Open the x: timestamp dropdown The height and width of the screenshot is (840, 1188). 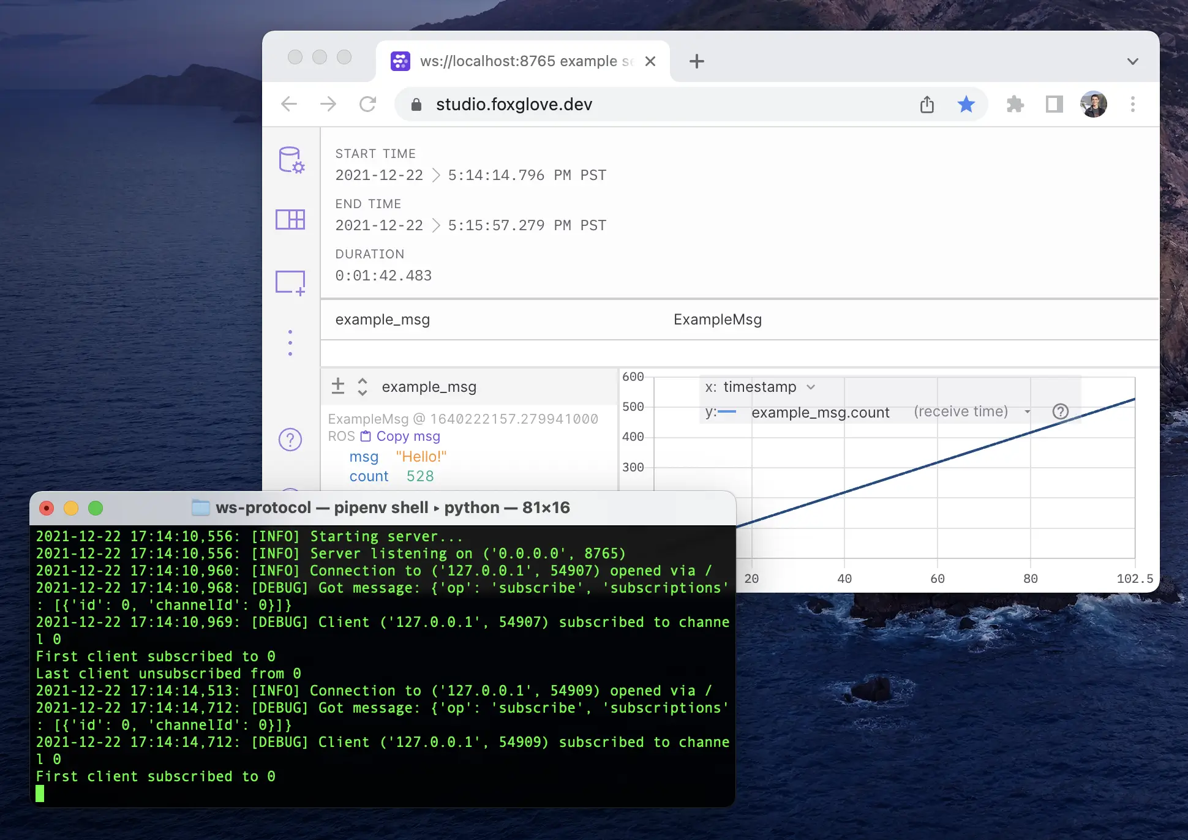811,386
